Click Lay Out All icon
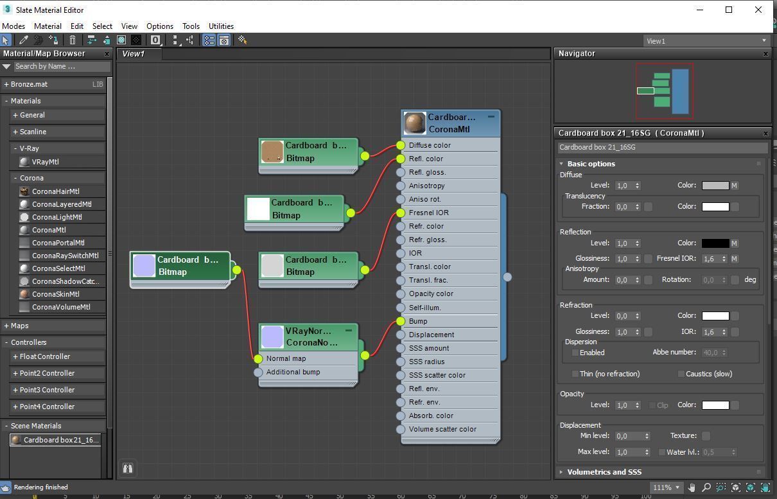The height and width of the screenshot is (499, 777). coord(175,40)
